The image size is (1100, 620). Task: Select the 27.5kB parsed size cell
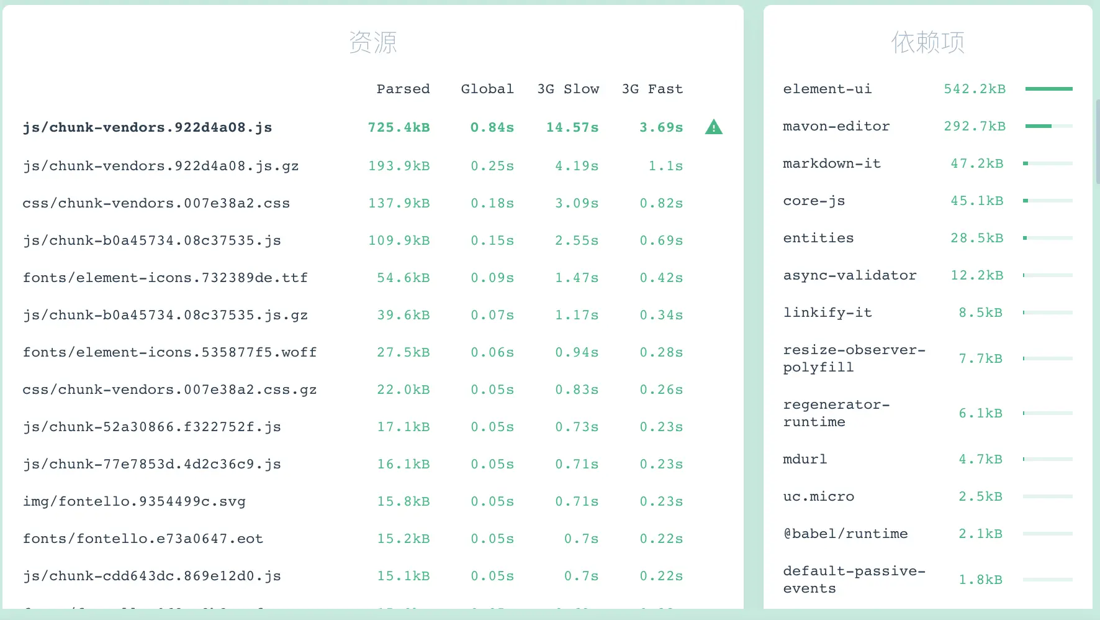click(403, 352)
